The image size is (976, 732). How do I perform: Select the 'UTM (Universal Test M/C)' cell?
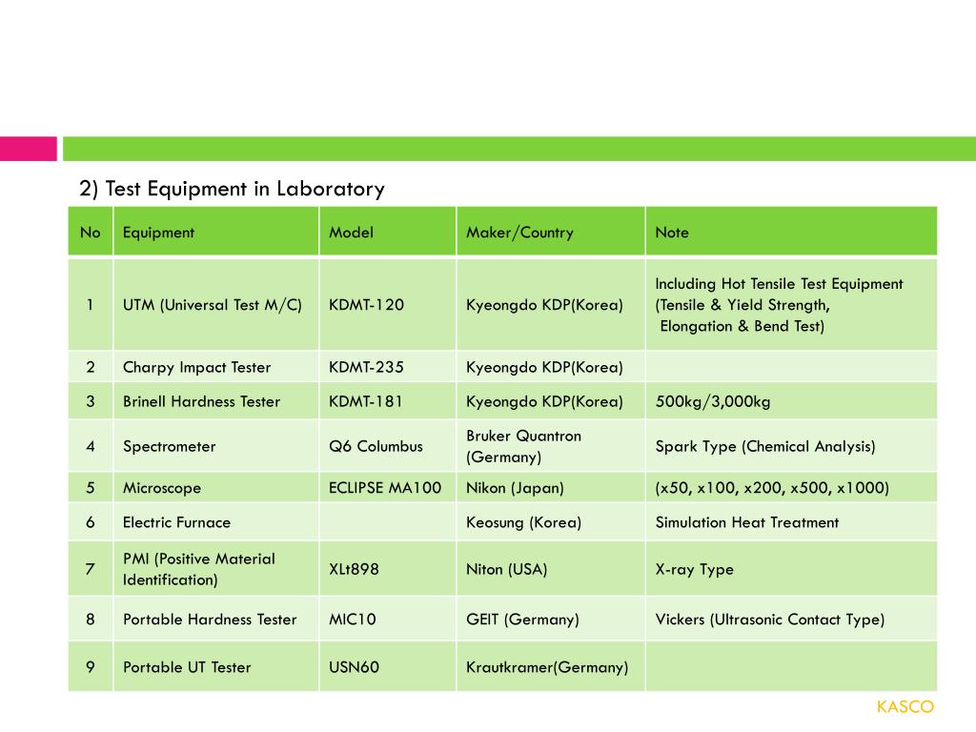point(216,304)
